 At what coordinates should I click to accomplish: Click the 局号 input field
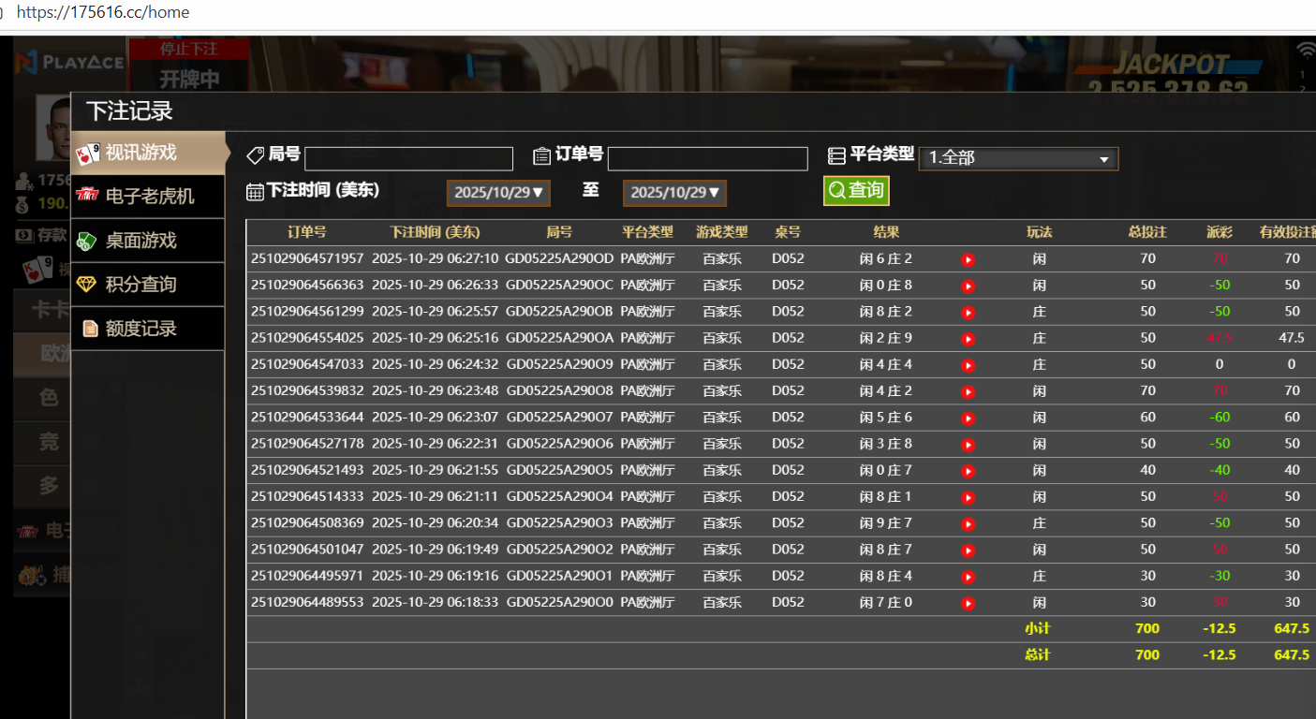[x=408, y=159]
